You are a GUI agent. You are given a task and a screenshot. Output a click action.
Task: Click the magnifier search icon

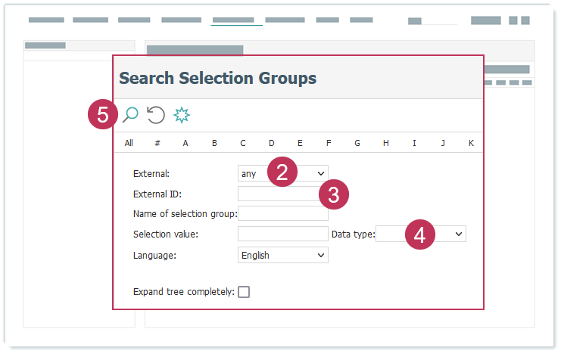click(130, 114)
